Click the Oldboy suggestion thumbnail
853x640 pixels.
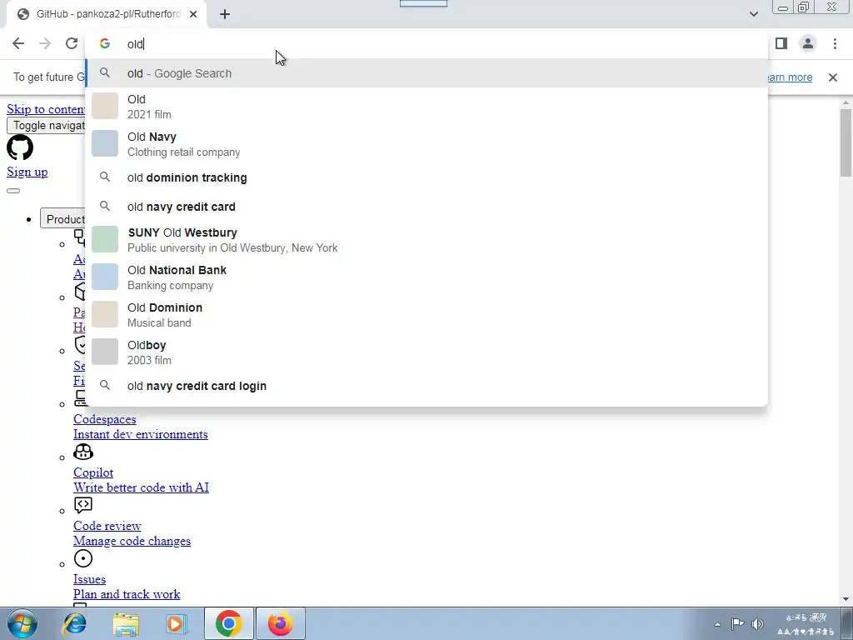[105, 352]
